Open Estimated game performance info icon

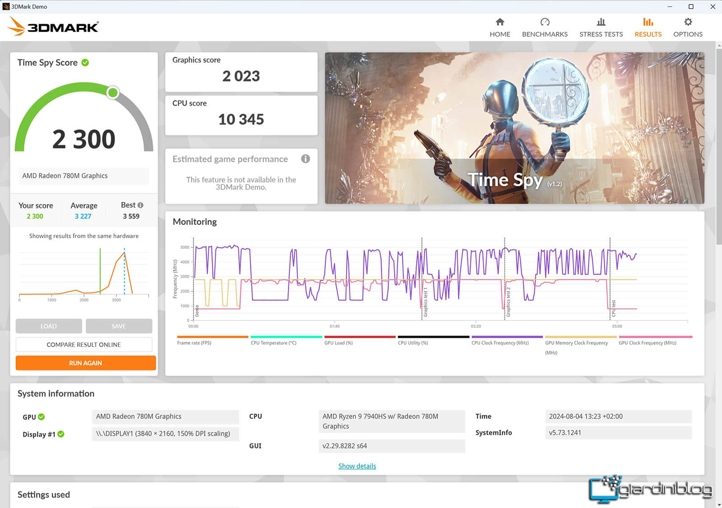point(305,159)
